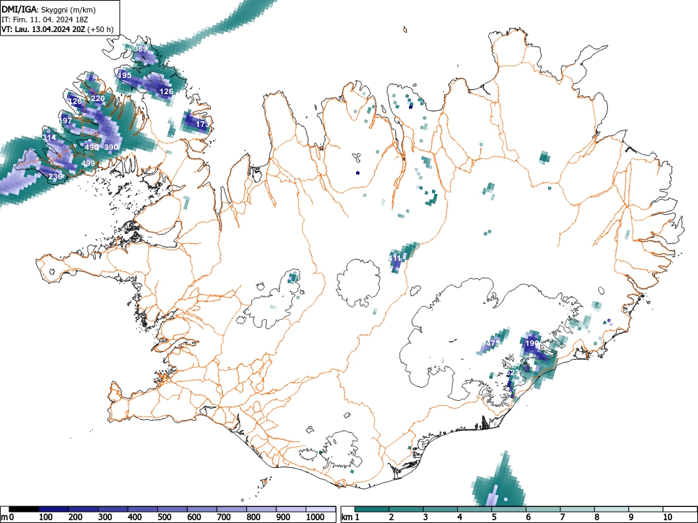
Task: Click the 499 visibility value on map
Action: pyautogui.click(x=88, y=163)
